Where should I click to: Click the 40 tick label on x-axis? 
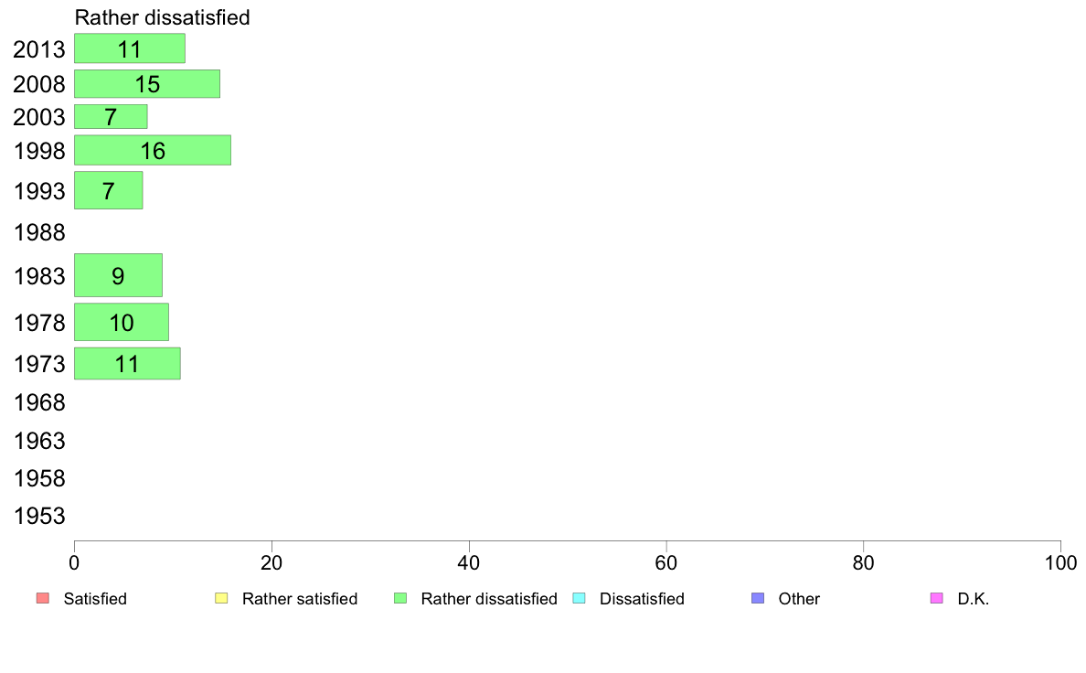click(469, 562)
